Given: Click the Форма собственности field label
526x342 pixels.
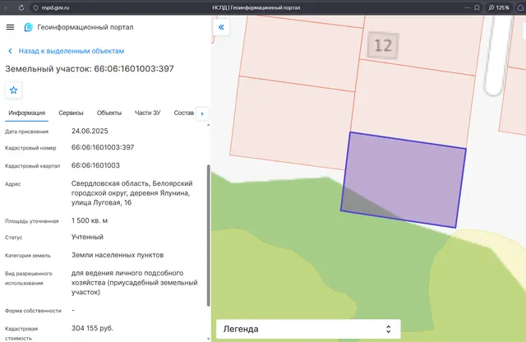Looking at the screenshot, I should click(x=33, y=311).
